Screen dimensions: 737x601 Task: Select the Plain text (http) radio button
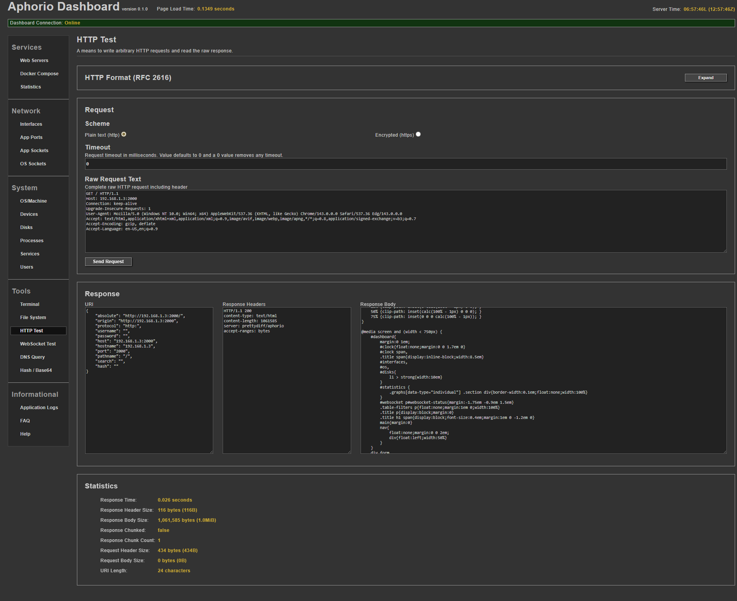pyautogui.click(x=124, y=134)
